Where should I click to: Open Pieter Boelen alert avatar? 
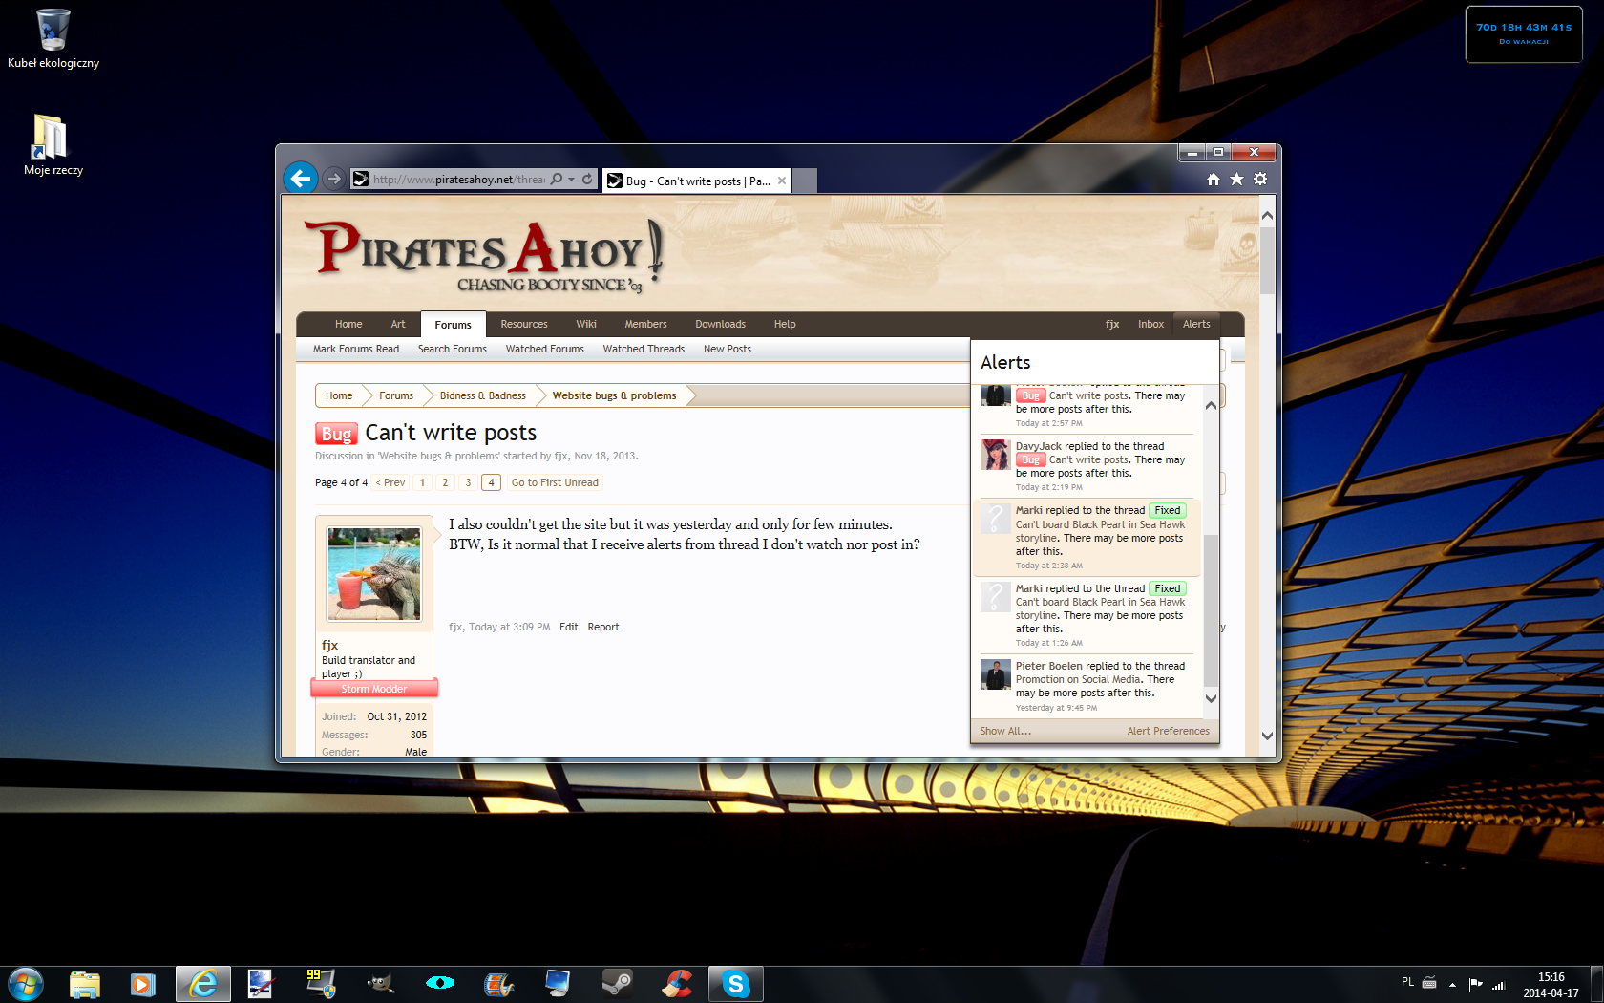coord(996,674)
